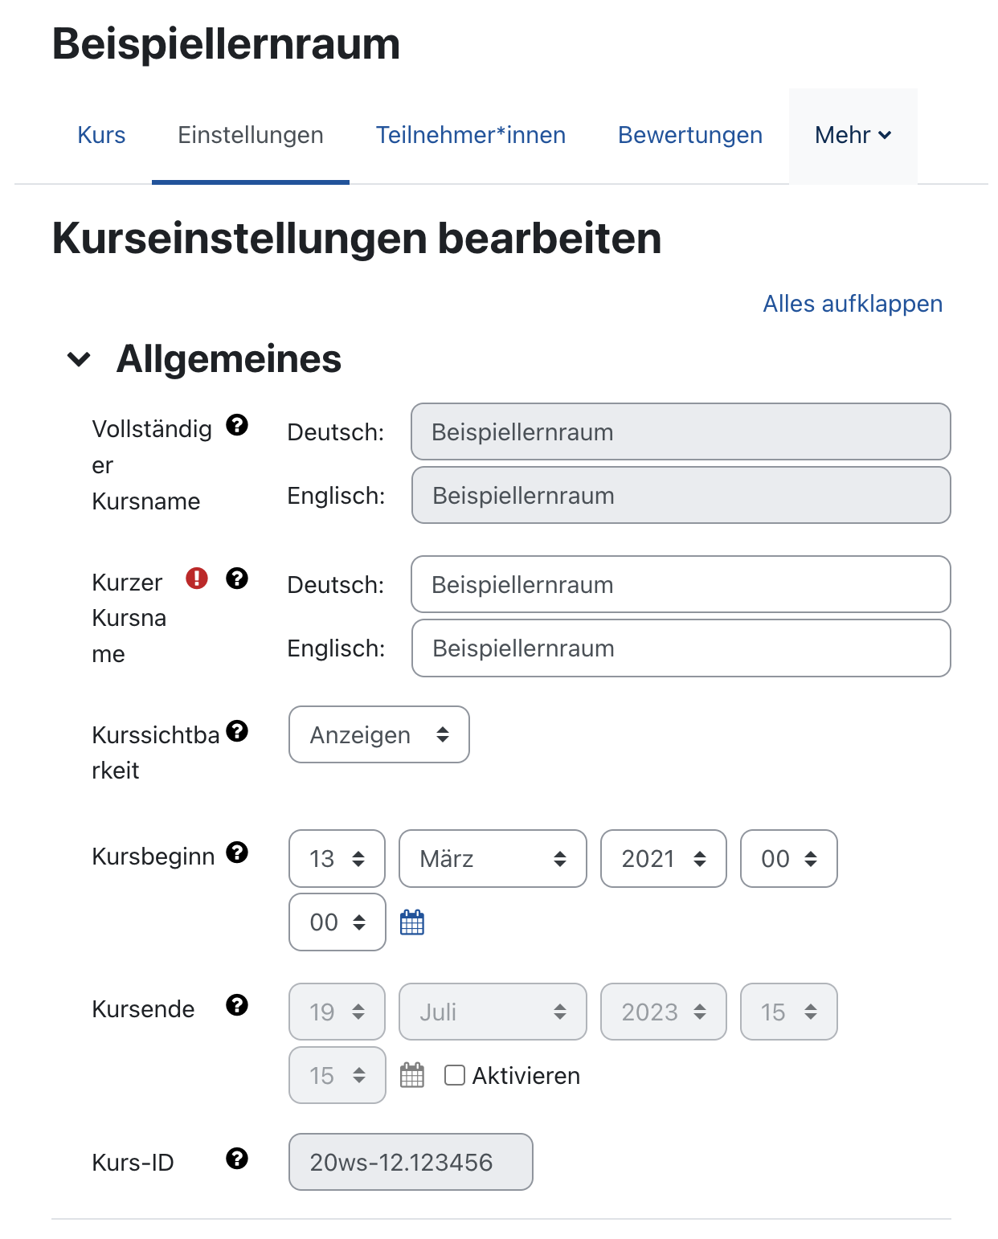Image resolution: width=998 pixels, height=1239 pixels.
Task: Switch to the Kurs tab
Action: [100, 135]
